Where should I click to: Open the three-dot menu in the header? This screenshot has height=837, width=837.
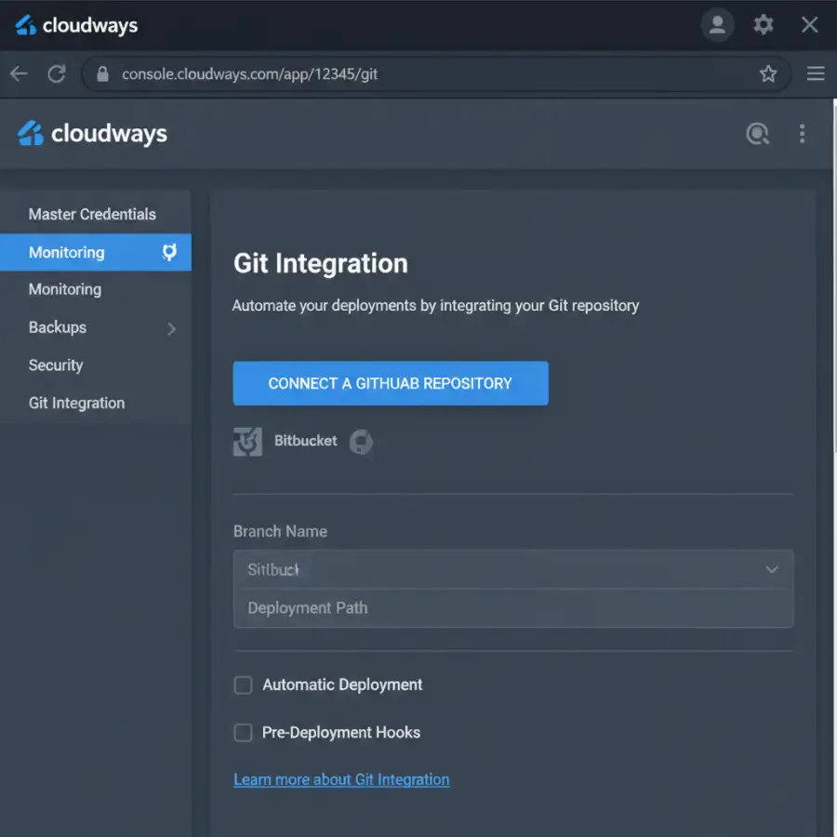tap(803, 134)
